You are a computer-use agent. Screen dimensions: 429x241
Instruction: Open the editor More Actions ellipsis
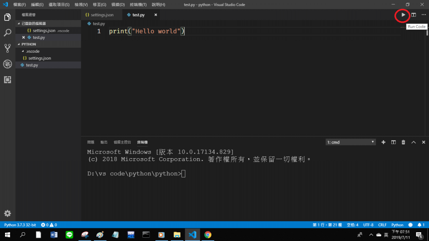[x=424, y=15]
